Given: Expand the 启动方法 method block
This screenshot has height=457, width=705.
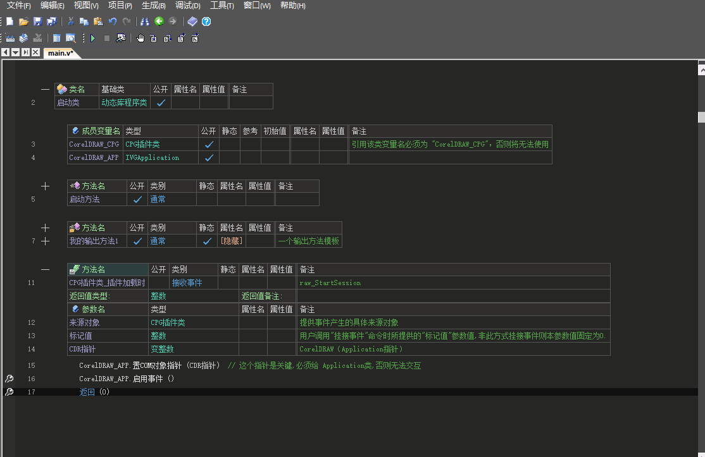Looking at the screenshot, I should 45,186.
